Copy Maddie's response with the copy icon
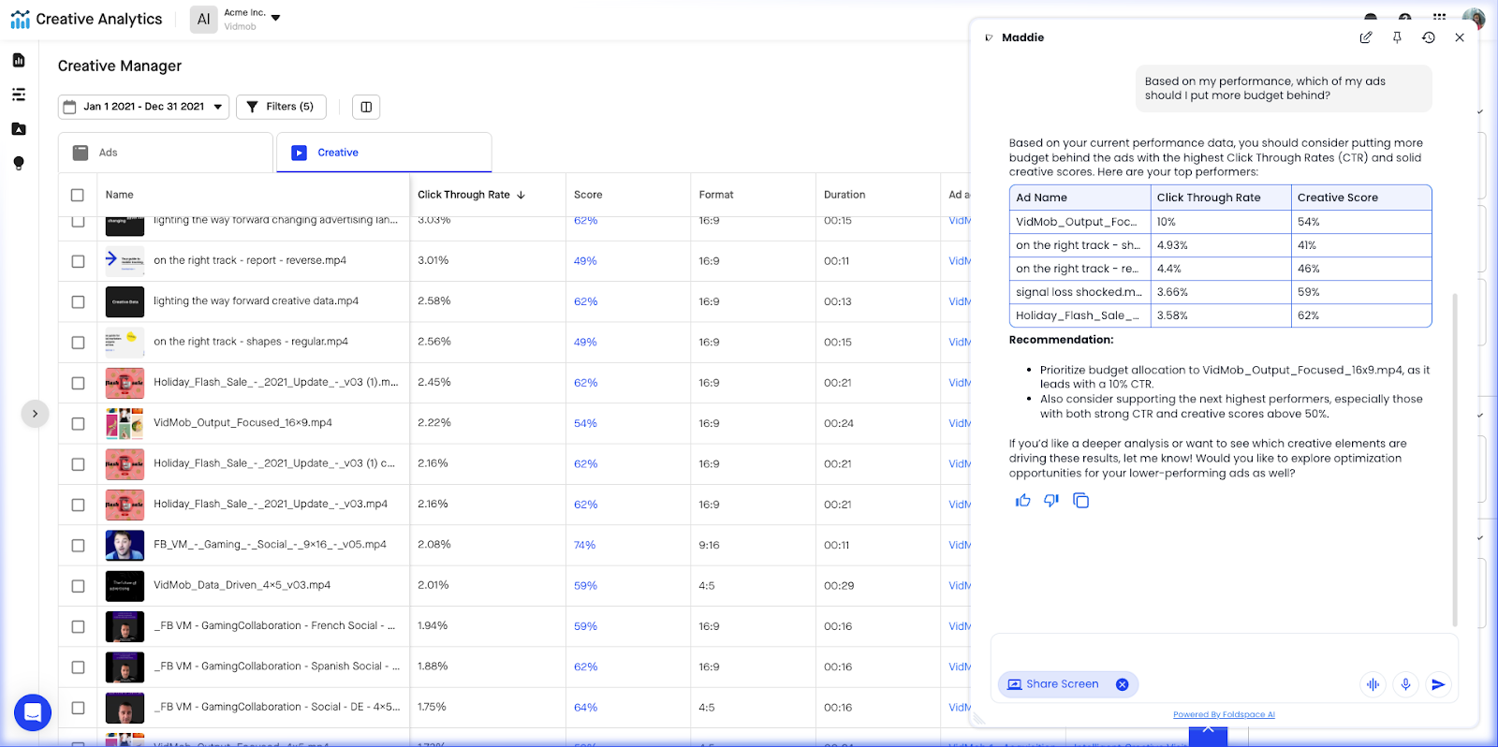This screenshot has height=747, width=1498. [x=1080, y=501]
